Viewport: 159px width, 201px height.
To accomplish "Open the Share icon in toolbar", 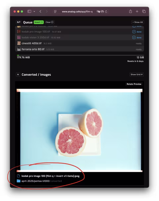I will click(131, 11).
